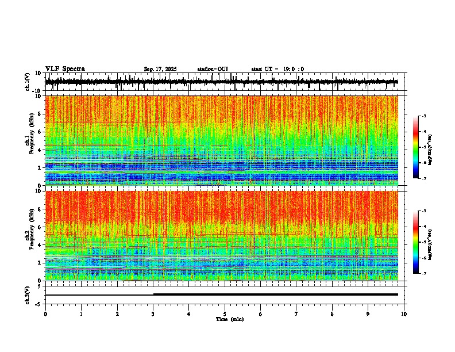Click the "-3" value on ch.1 colorbar
455x352 pixels.
423,116
